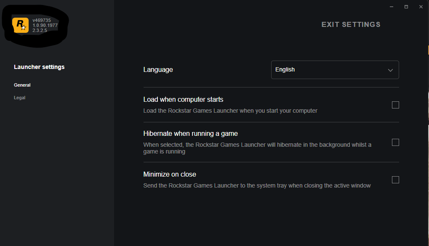Expand the Language dropdown chevron arrow
429x246 pixels.
tap(390, 70)
